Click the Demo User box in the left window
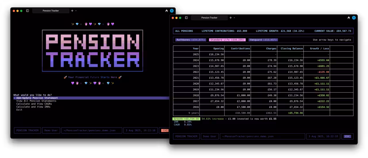The image size is (368, 158). pos(51,130)
